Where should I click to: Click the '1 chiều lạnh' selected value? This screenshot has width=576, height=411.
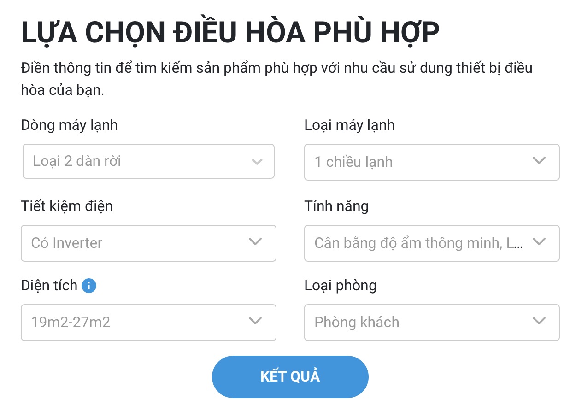353,162
